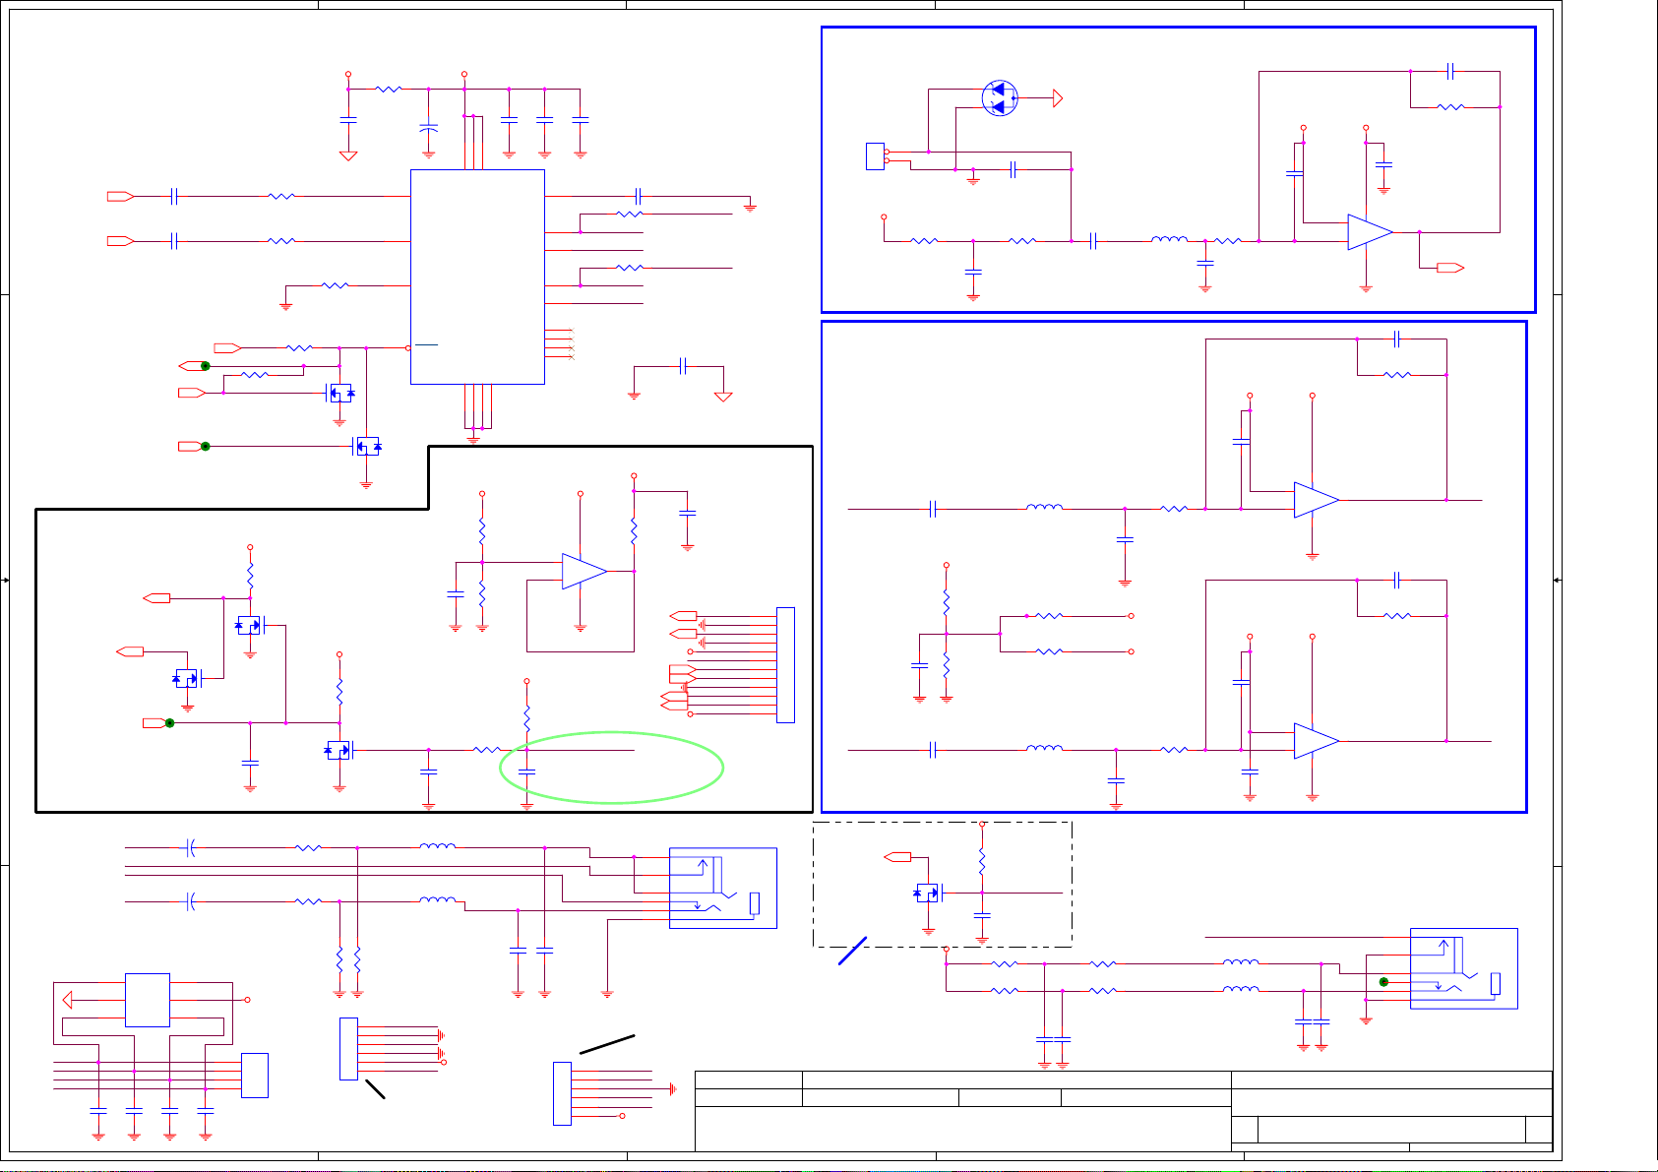Click the green test point on right audio jack
Viewport: 1658px width, 1172px height.
coord(1383,982)
